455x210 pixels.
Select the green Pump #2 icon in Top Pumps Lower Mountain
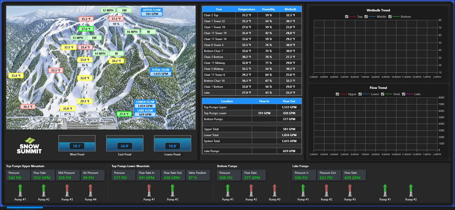173,191
